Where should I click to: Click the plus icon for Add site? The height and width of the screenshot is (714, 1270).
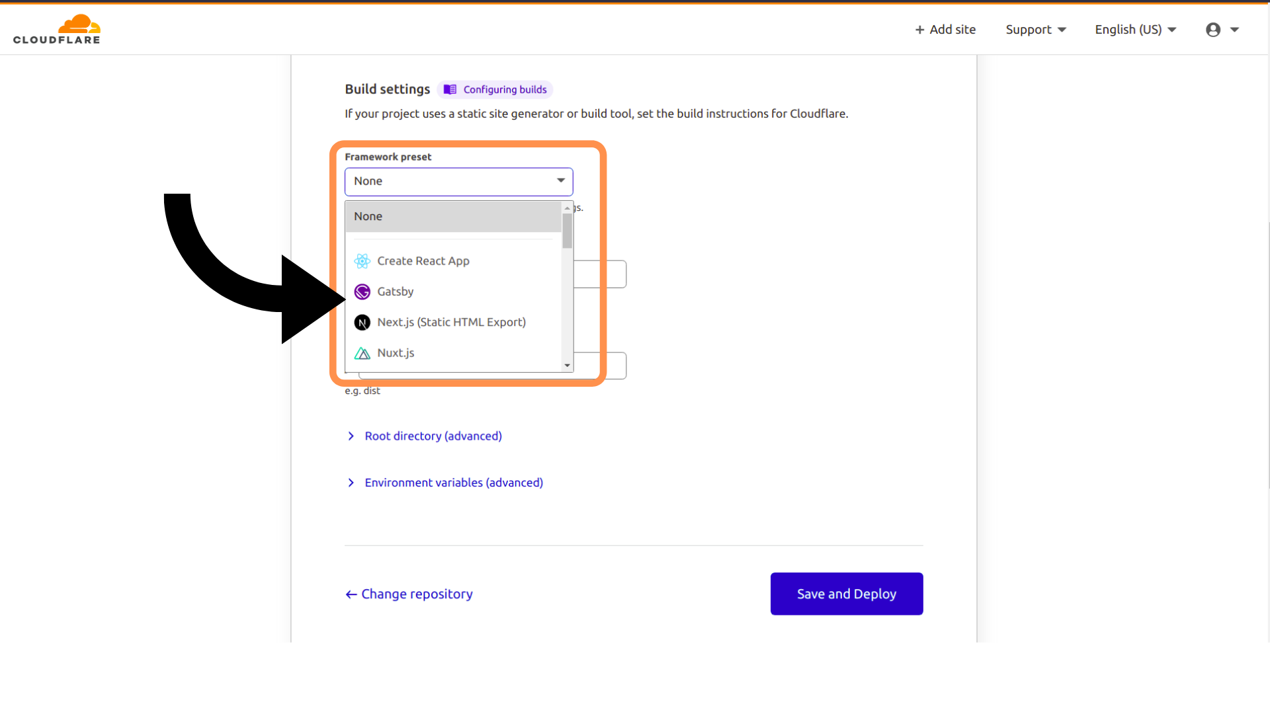coord(919,30)
